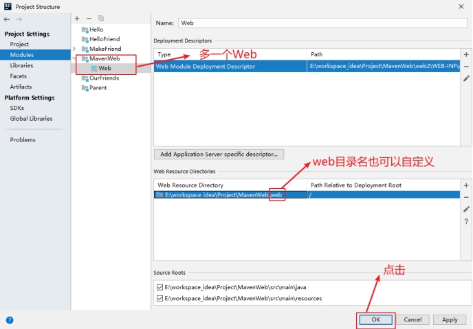Uncheck the src\main\resources source root
The image size is (473, 329).
pyautogui.click(x=160, y=298)
